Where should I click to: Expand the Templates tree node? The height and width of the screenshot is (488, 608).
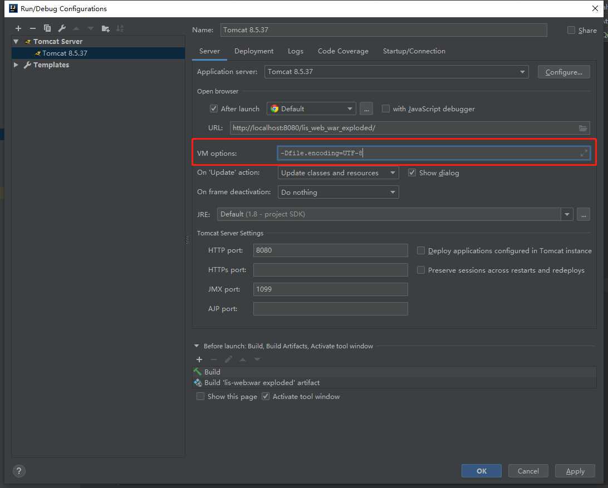(16, 65)
